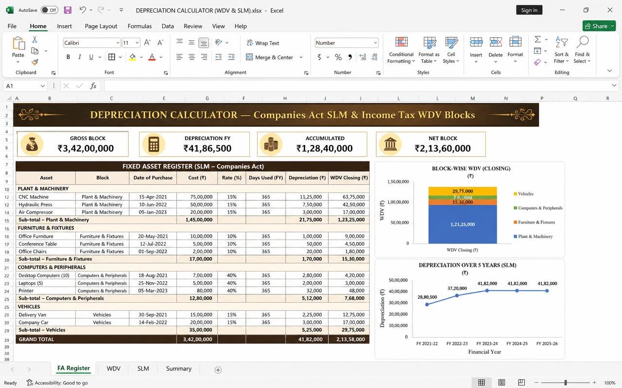Toggle the AutoSave switch
Screen dimensions: 622x388
49,10
